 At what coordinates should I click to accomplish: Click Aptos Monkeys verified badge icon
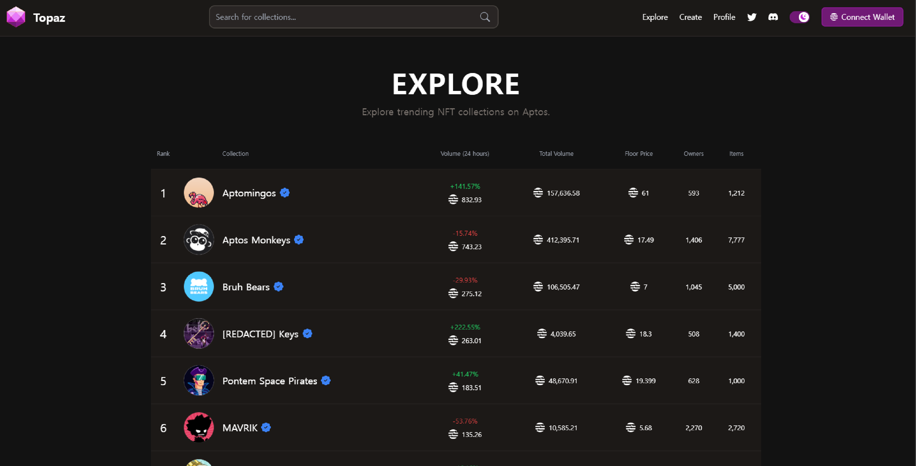coord(299,240)
